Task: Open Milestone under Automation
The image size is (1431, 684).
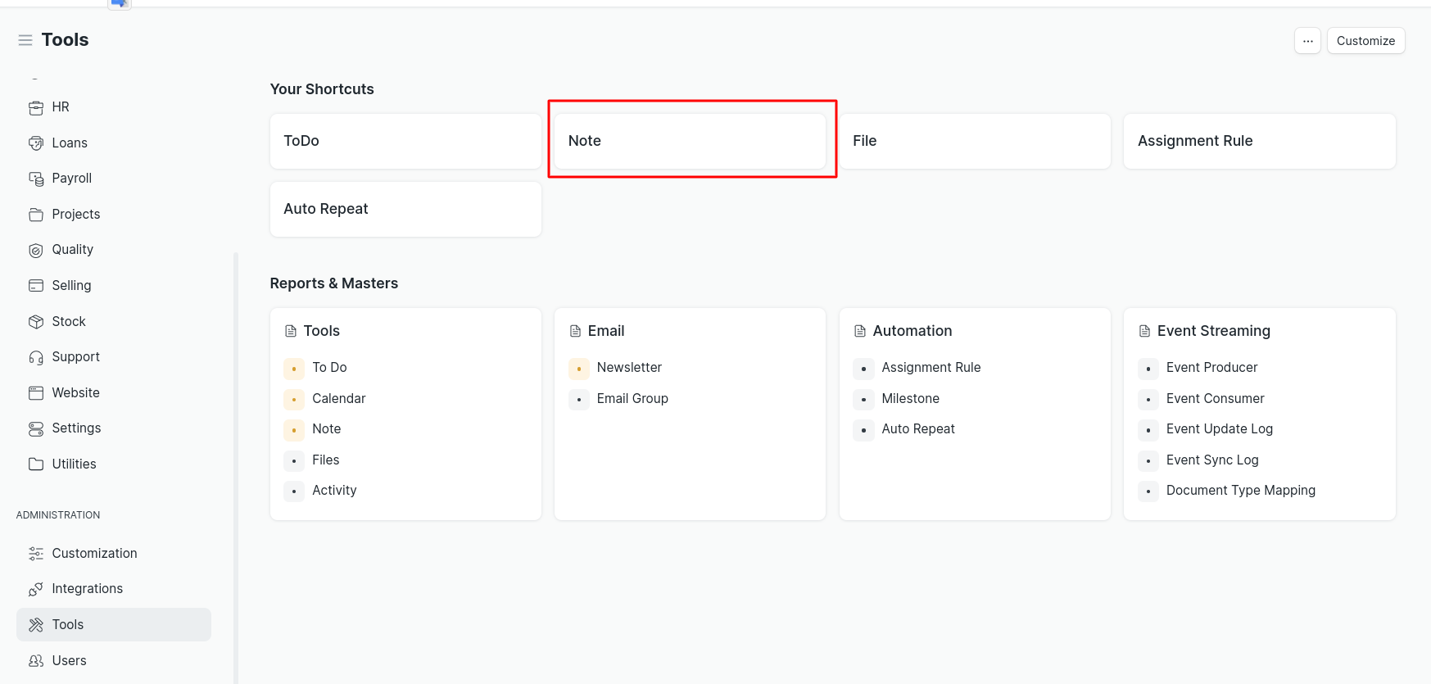Action: click(910, 398)
